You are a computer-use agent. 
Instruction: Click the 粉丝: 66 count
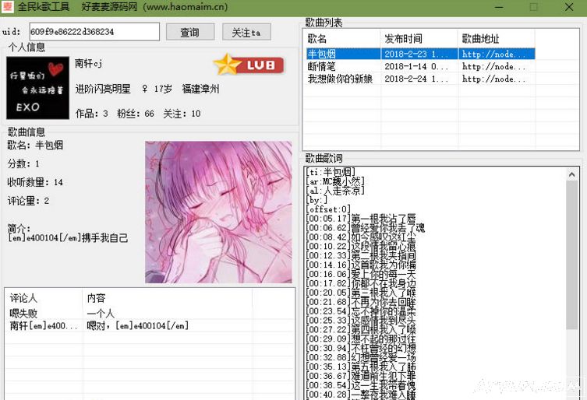click(136, 114)
